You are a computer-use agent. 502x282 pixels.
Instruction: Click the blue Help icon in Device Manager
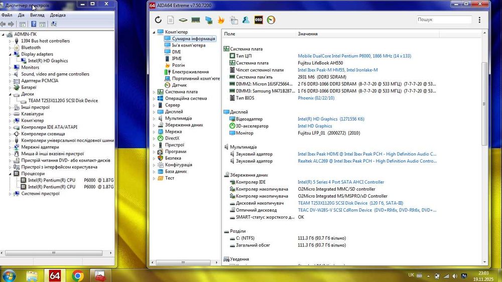(x=34, y=24)
